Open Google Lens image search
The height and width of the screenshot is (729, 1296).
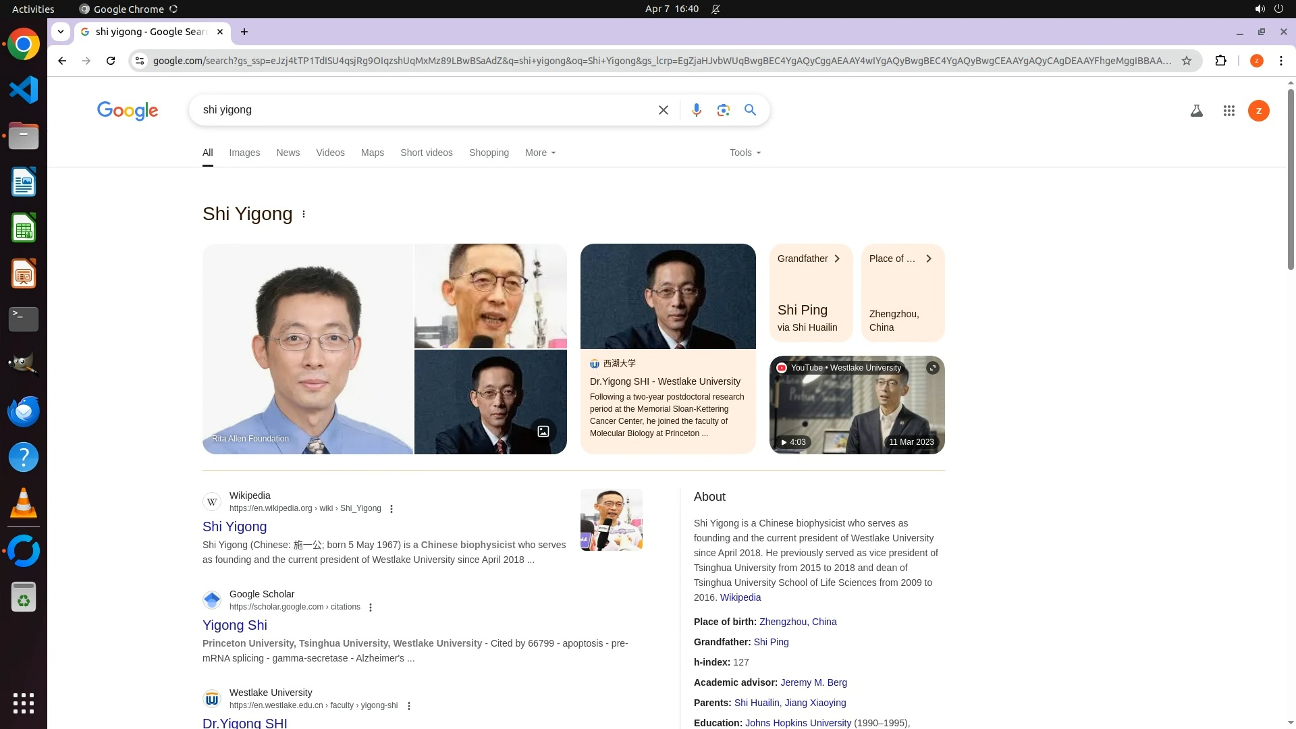[723, 110]
